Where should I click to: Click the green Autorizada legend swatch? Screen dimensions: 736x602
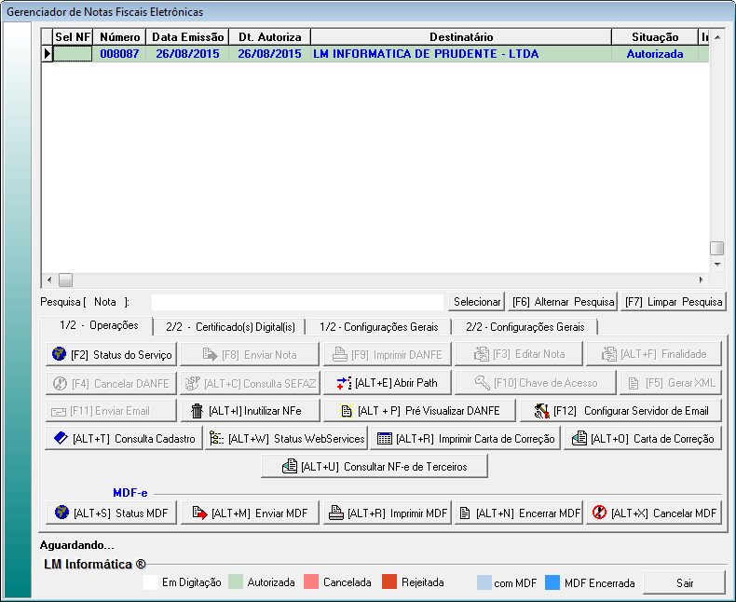[x=236, y=582]
